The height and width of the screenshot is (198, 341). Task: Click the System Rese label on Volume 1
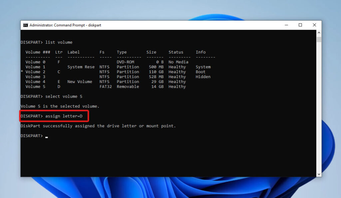[x=81, y=67]
